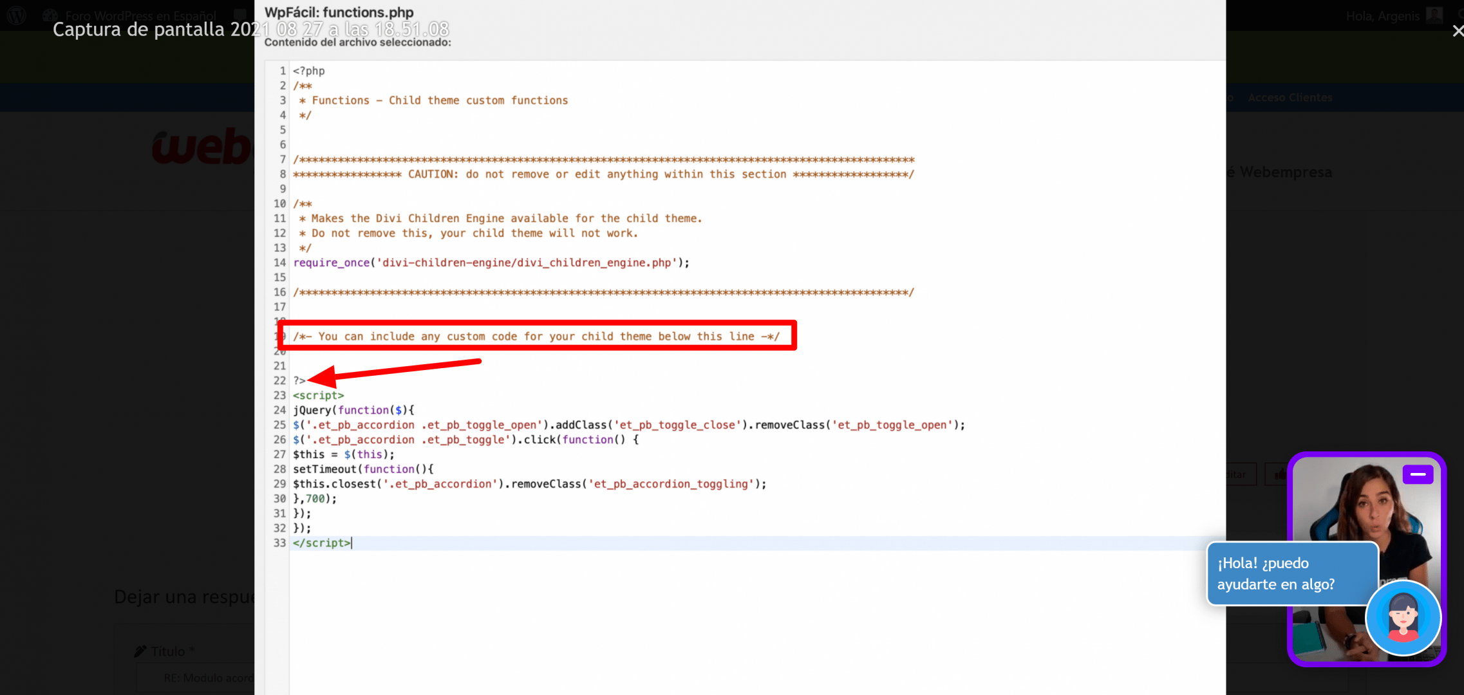
Task: Click the 'Dejar una respuesta' heading
Action: (184, 597)
